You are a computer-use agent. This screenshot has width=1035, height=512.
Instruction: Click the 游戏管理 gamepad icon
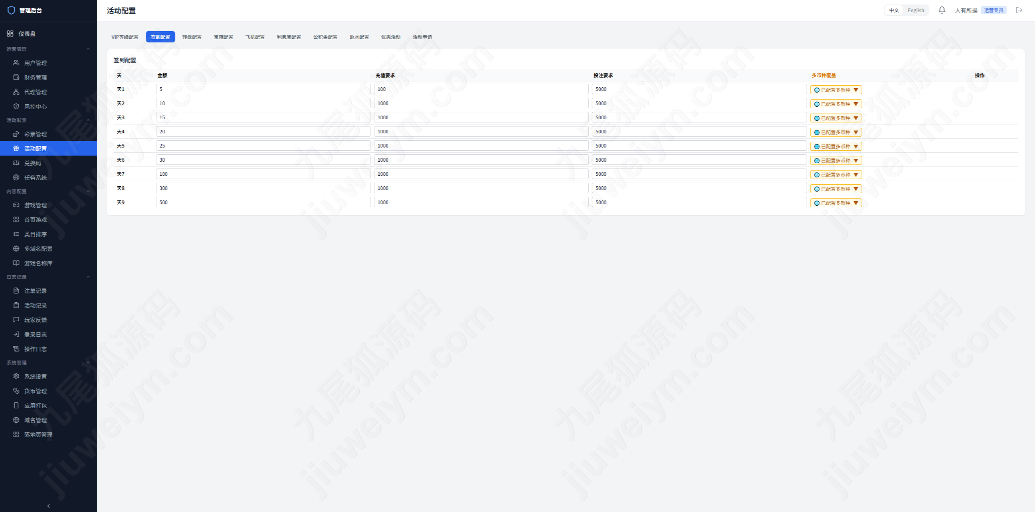(x=16, y=205)
